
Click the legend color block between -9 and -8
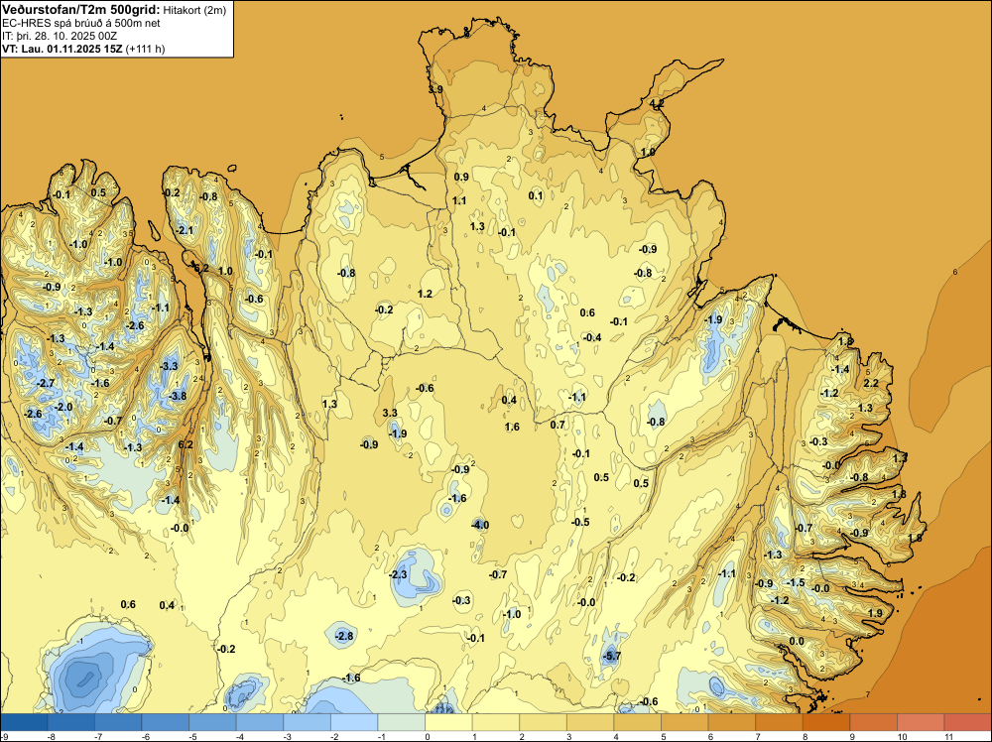click(x=24, y=722)
